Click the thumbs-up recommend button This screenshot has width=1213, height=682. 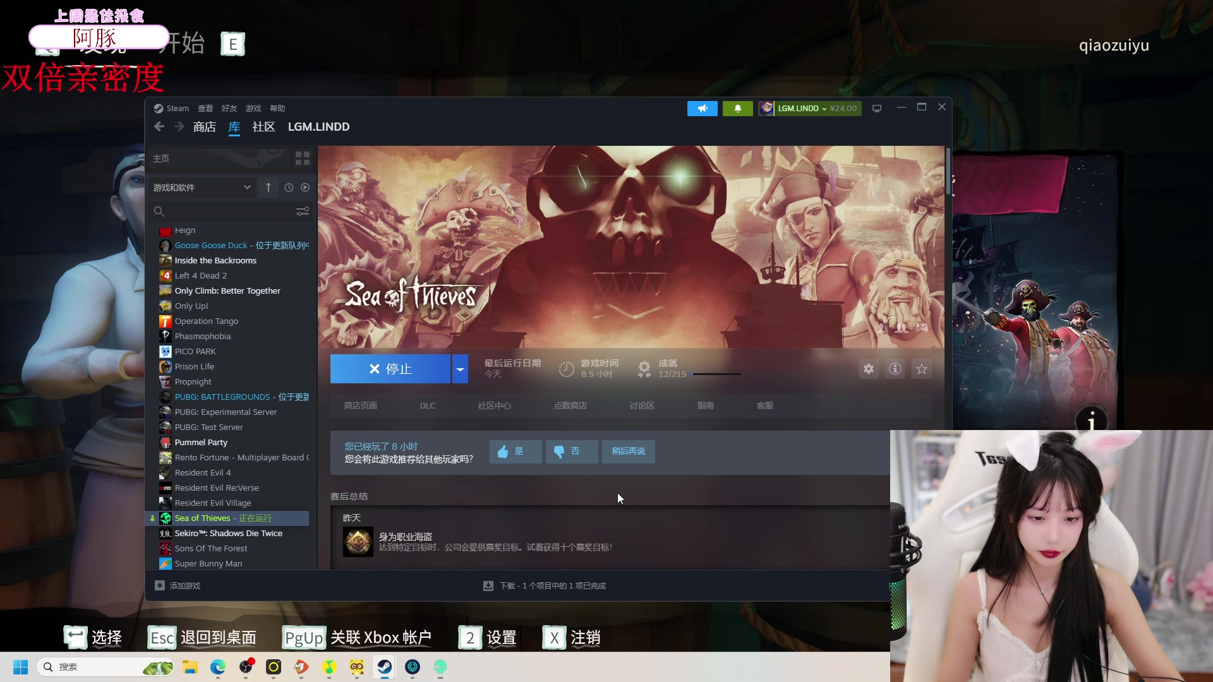[x=516, y=452]
